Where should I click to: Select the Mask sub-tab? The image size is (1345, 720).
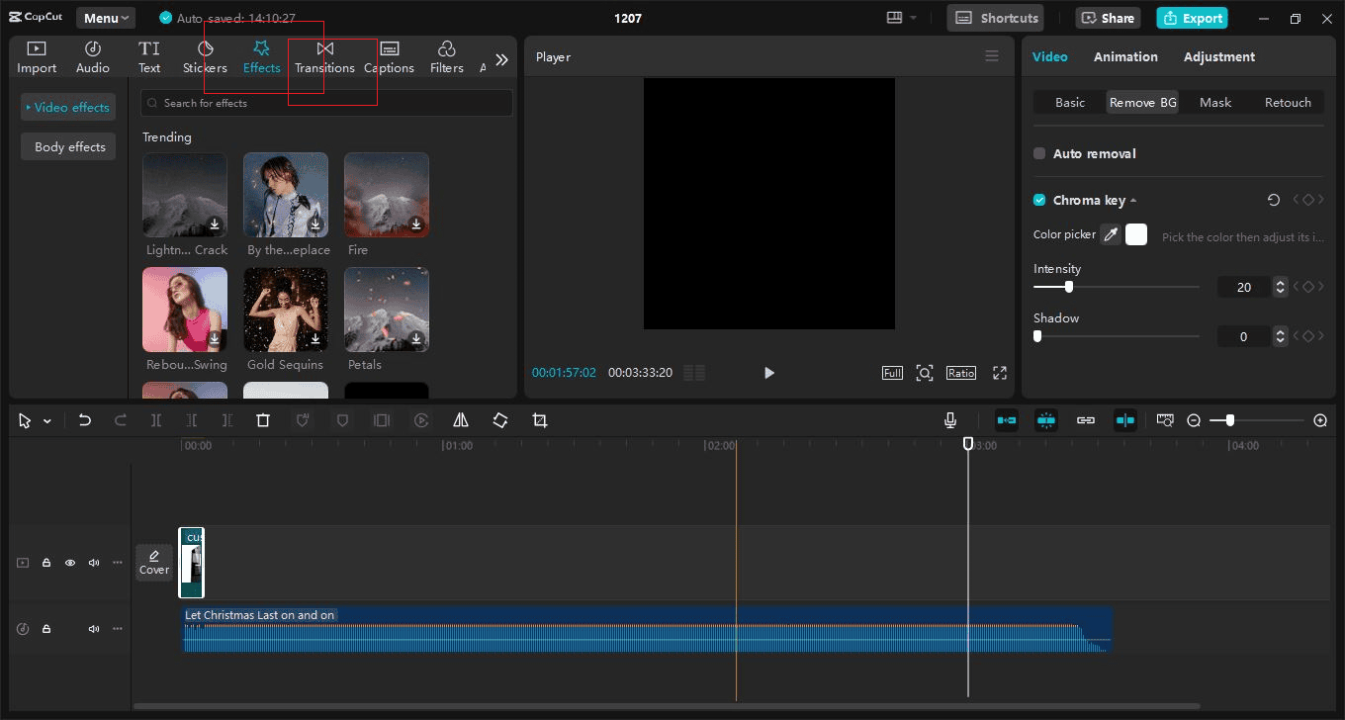(1215, 102)
